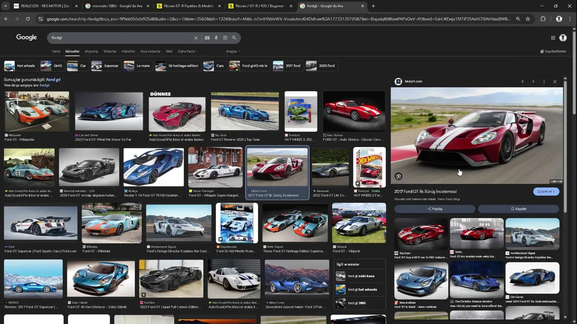Open related search 'ford gt hot wheels'
Screen dimensions: 577x324
pos(361,289)
